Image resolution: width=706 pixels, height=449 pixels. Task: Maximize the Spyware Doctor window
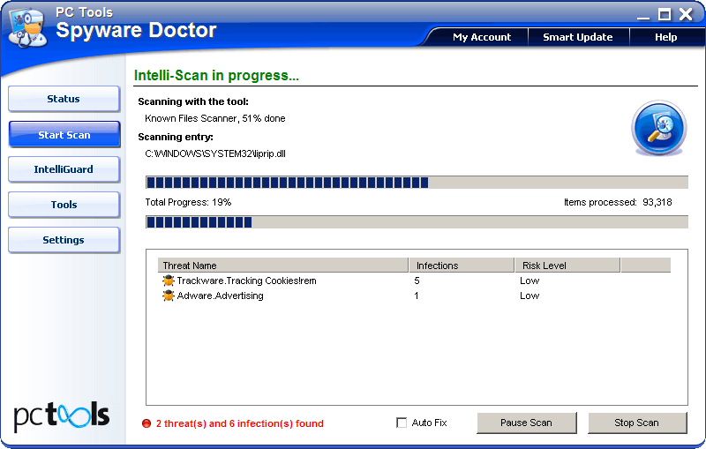[x=665, y=14]
